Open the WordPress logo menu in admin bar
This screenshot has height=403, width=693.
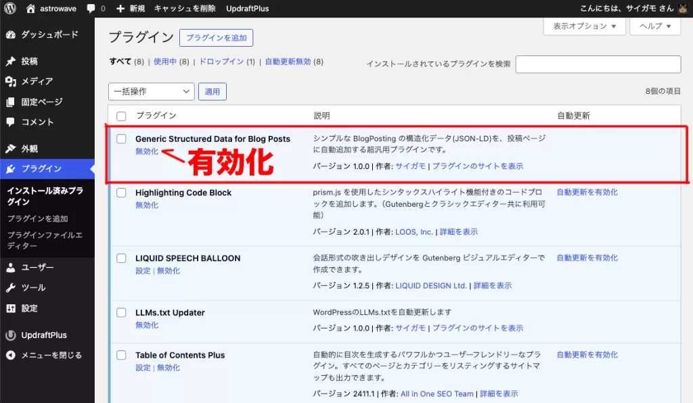point(9,9)
